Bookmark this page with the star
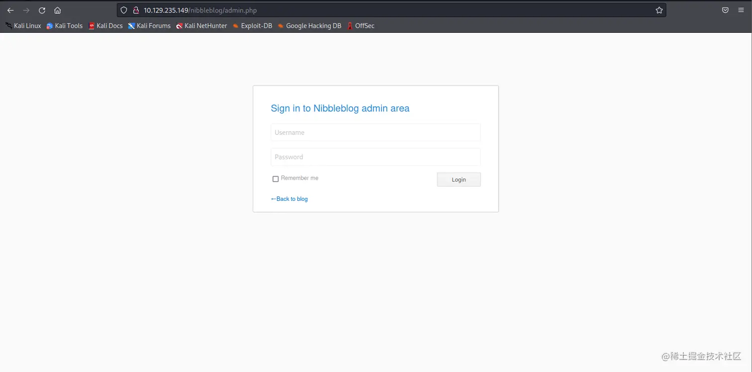 659,10
